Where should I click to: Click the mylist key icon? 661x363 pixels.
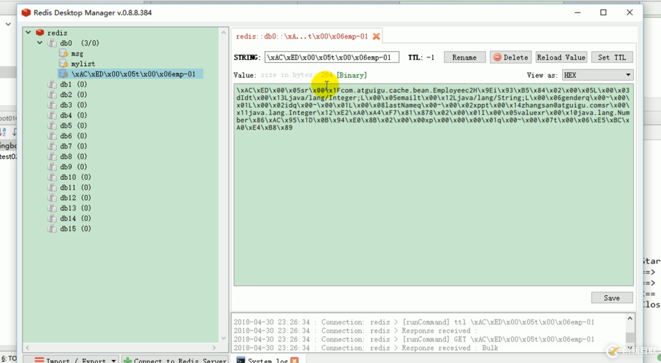click(x=63, y=64)
